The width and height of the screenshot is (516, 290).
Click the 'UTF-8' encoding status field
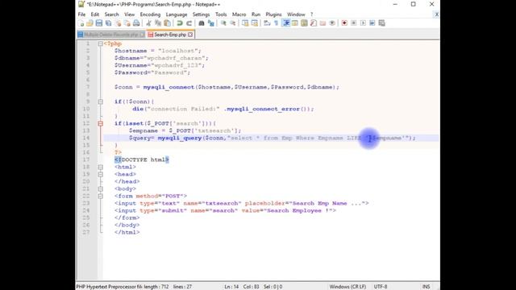[x=381, y=287]
